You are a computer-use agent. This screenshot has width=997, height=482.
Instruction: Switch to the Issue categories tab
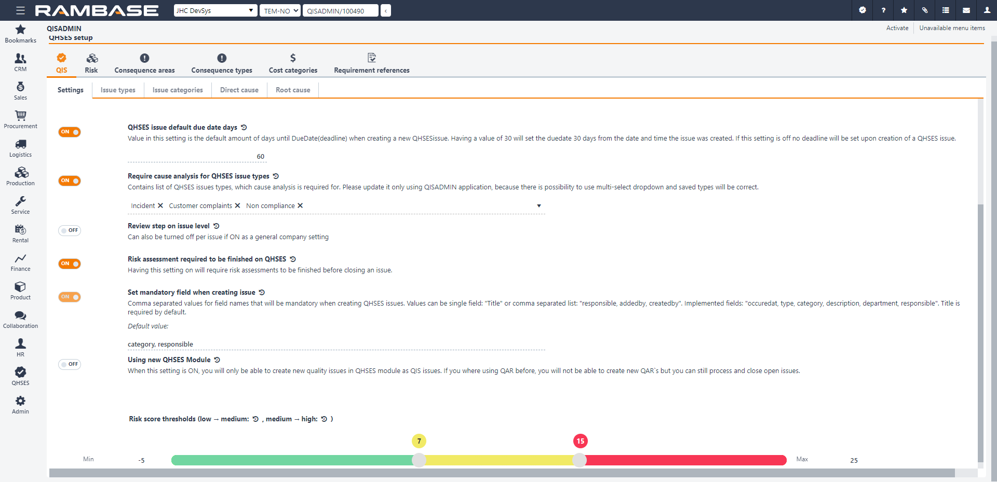178,90
